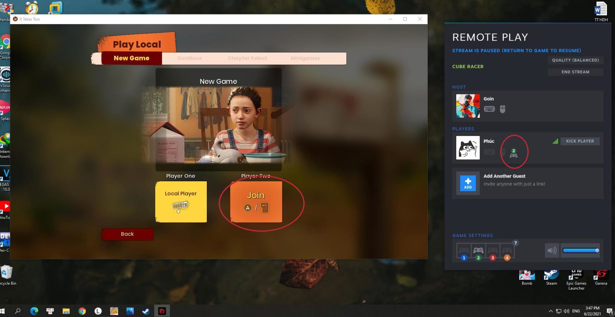Click the End Stream button
The image size is (615, 317).
(575, 72)
